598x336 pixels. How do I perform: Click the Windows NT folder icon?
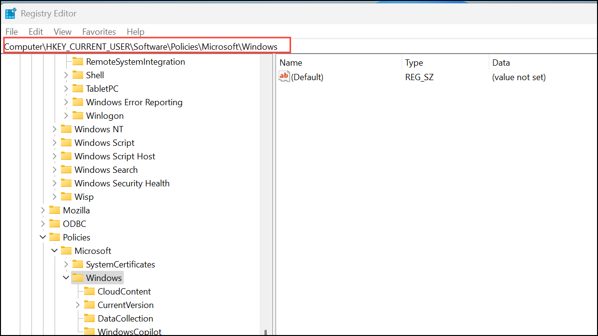point(66,129)
